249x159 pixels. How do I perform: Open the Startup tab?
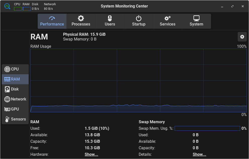139,21
